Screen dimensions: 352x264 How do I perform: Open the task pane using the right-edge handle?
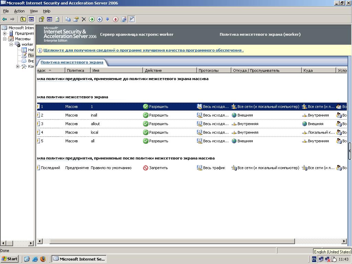pos(350,151)
